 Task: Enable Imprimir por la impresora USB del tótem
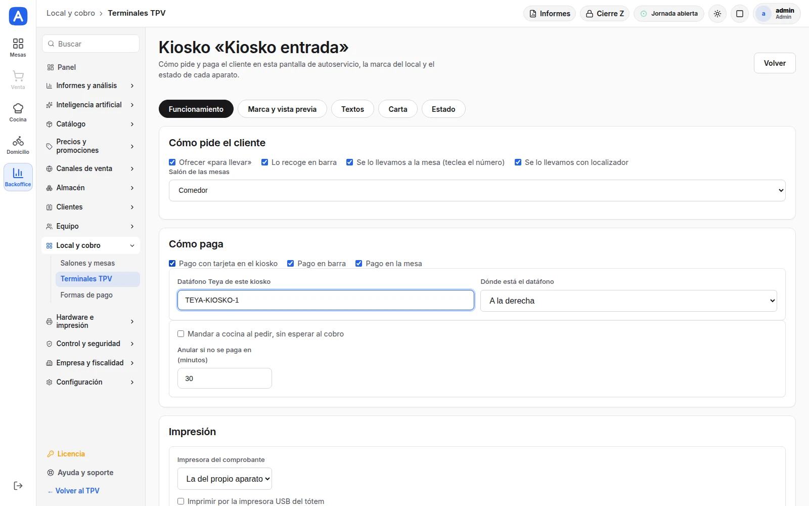pyautogui.click(x=181, y=501)
